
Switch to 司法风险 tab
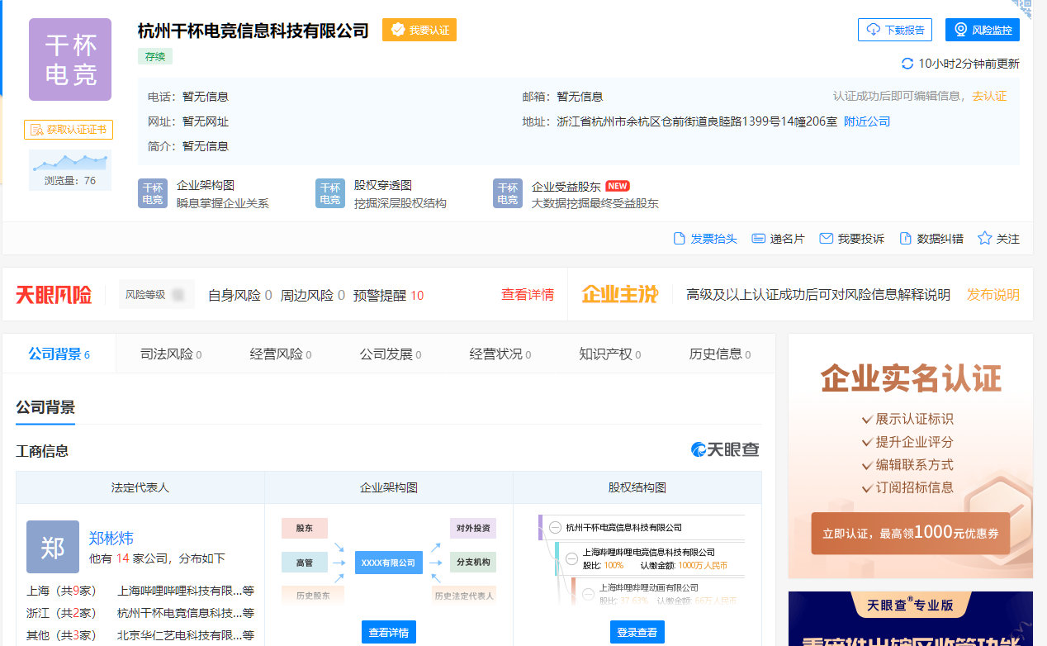171,354
